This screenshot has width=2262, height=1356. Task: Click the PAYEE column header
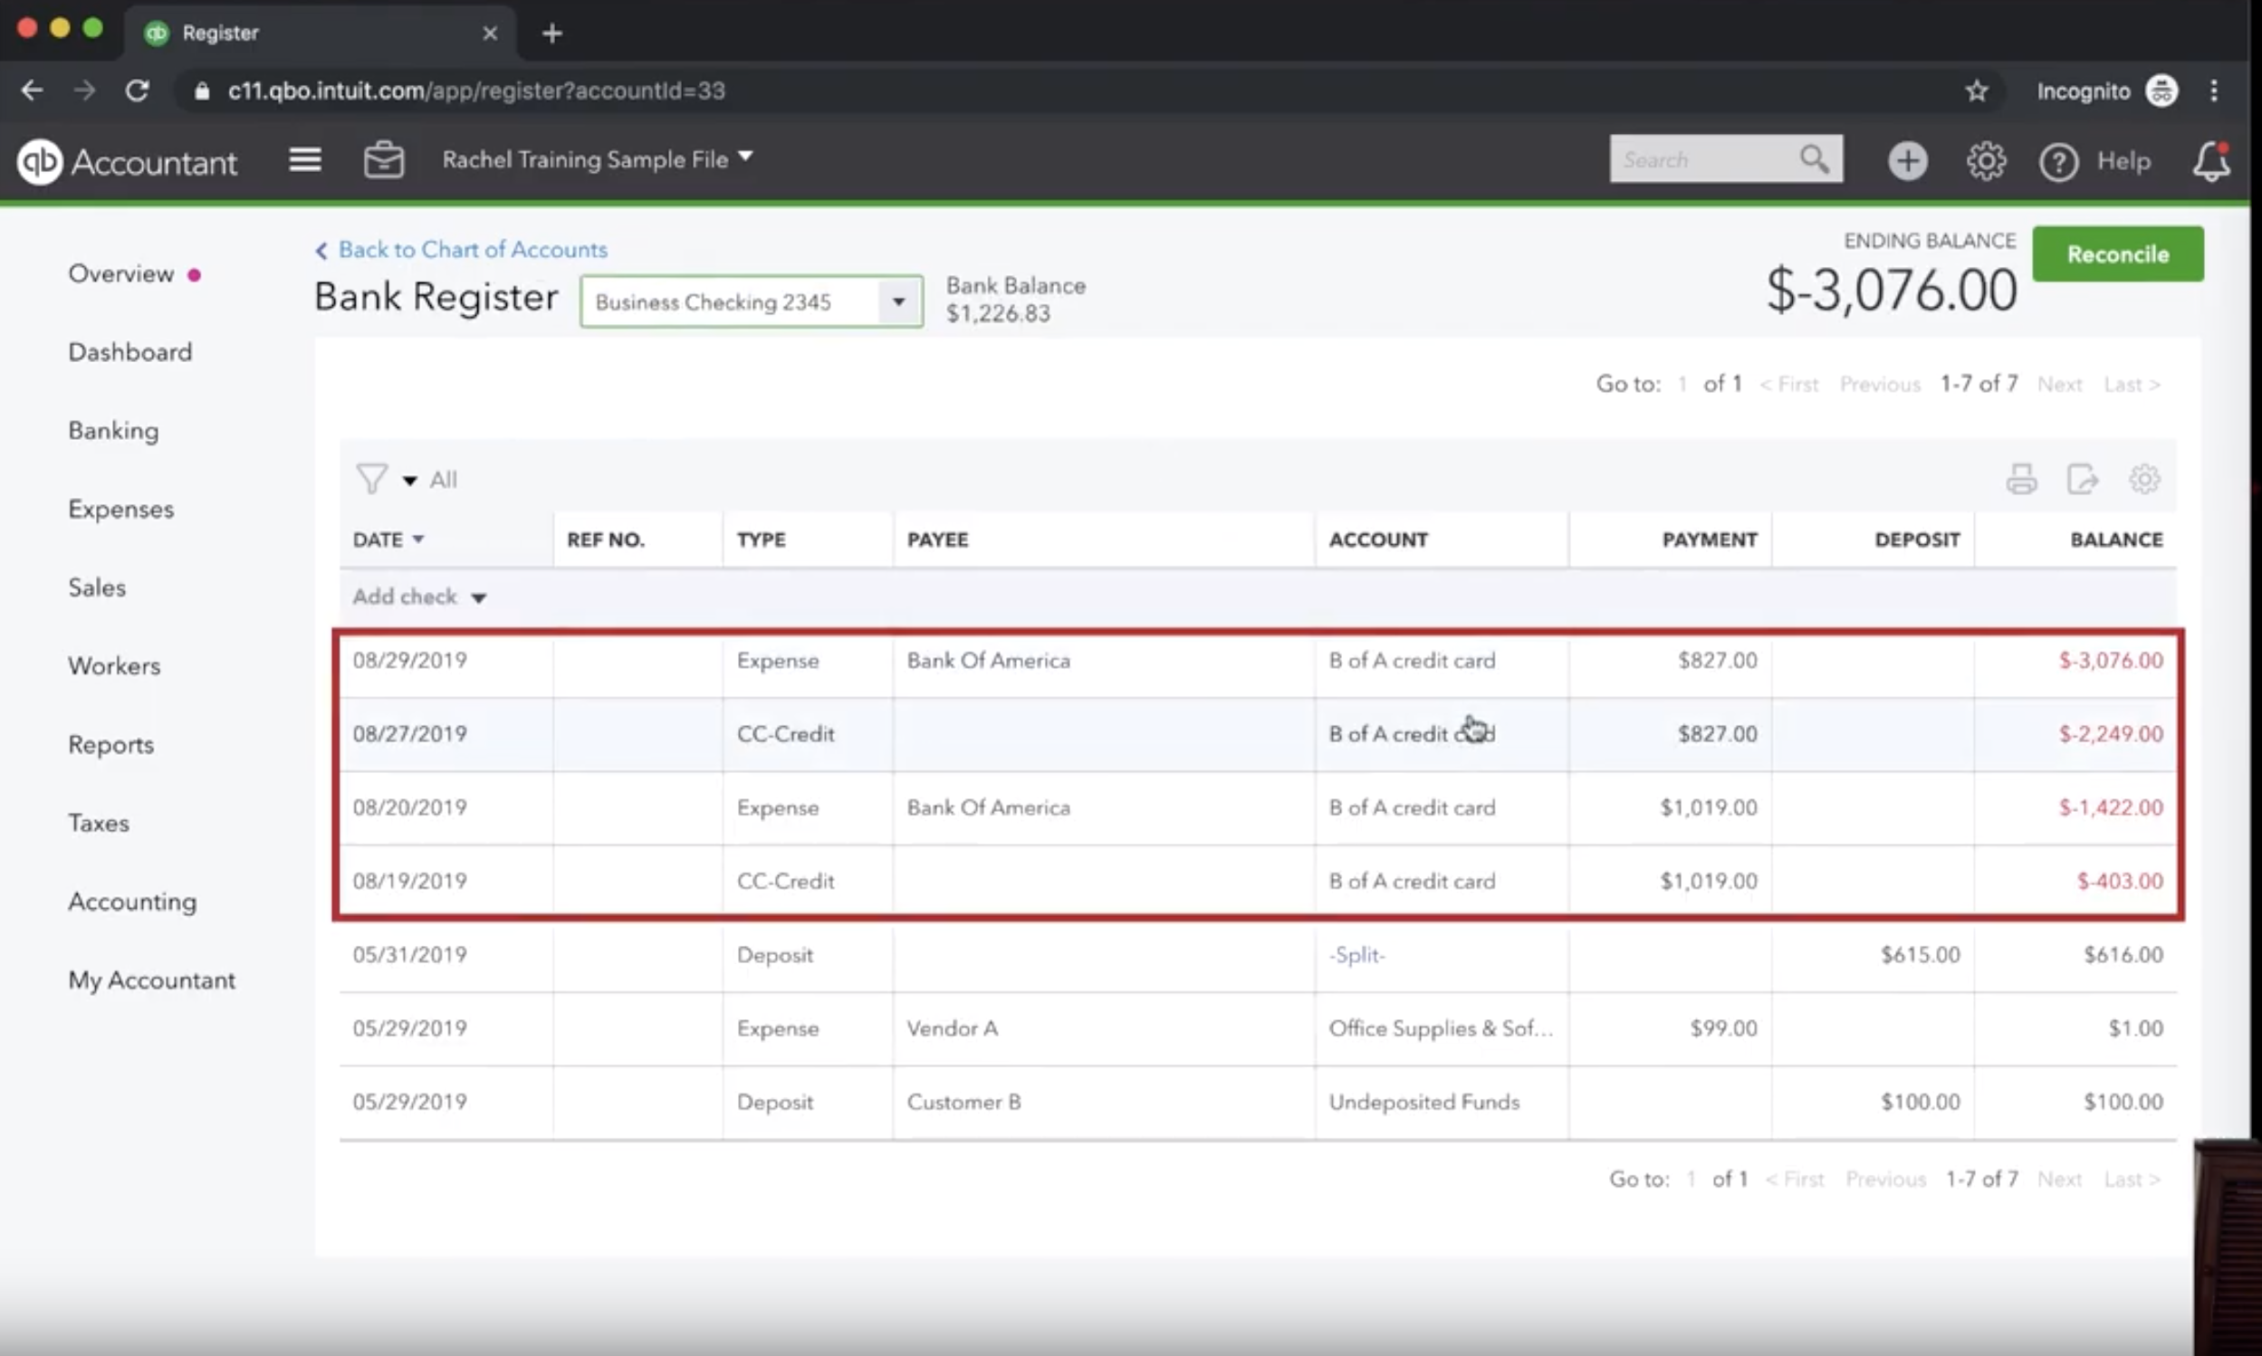point(937,540)
